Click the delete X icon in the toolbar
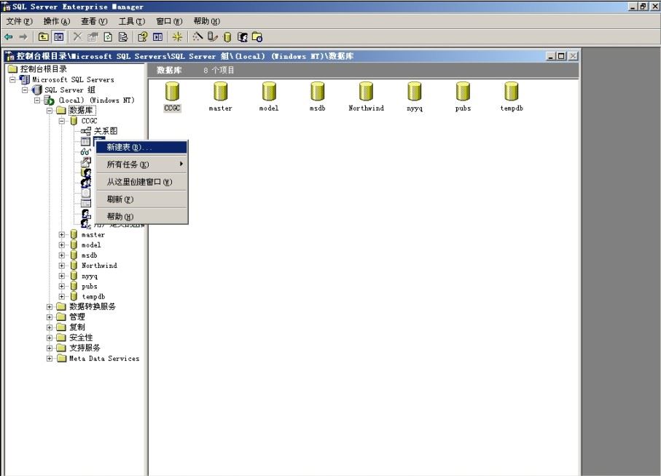 click(77, 37)
